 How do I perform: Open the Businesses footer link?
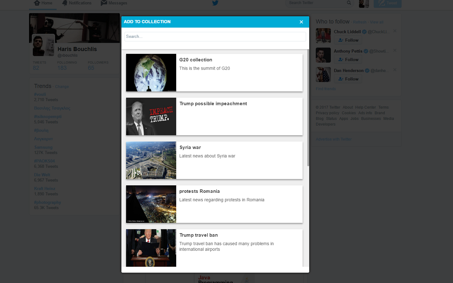(371, 119)
